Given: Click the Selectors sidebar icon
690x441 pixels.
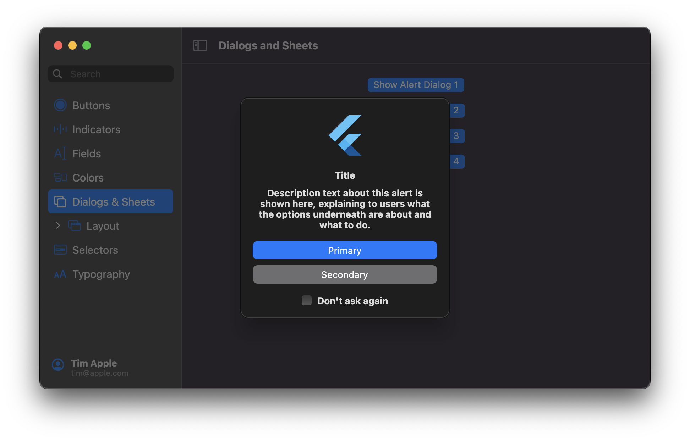Looking at the screenshot, I should [60, 250].
